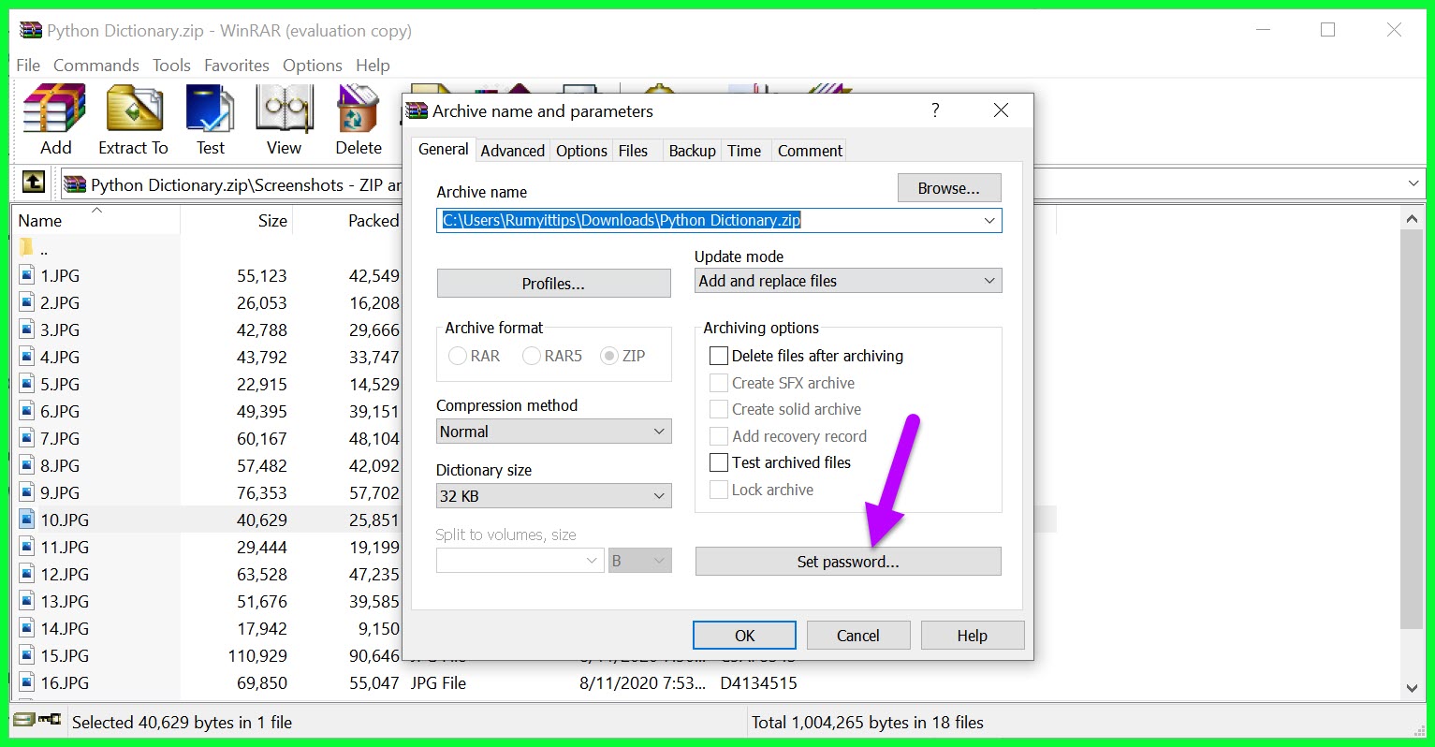Switch to the Advanced tab
This screenshot has height=747, width=1435.
point(513,151)
